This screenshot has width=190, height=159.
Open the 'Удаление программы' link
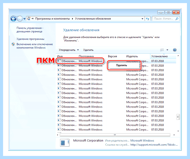pyautogui.click(x=30, y=39)
